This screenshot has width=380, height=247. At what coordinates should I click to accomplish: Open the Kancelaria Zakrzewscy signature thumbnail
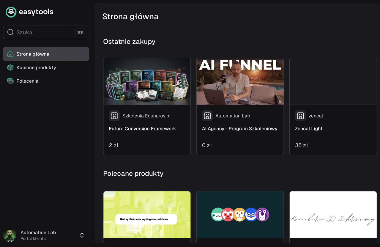click(333, 215)
